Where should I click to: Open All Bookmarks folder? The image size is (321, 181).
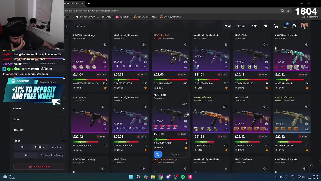310,17
